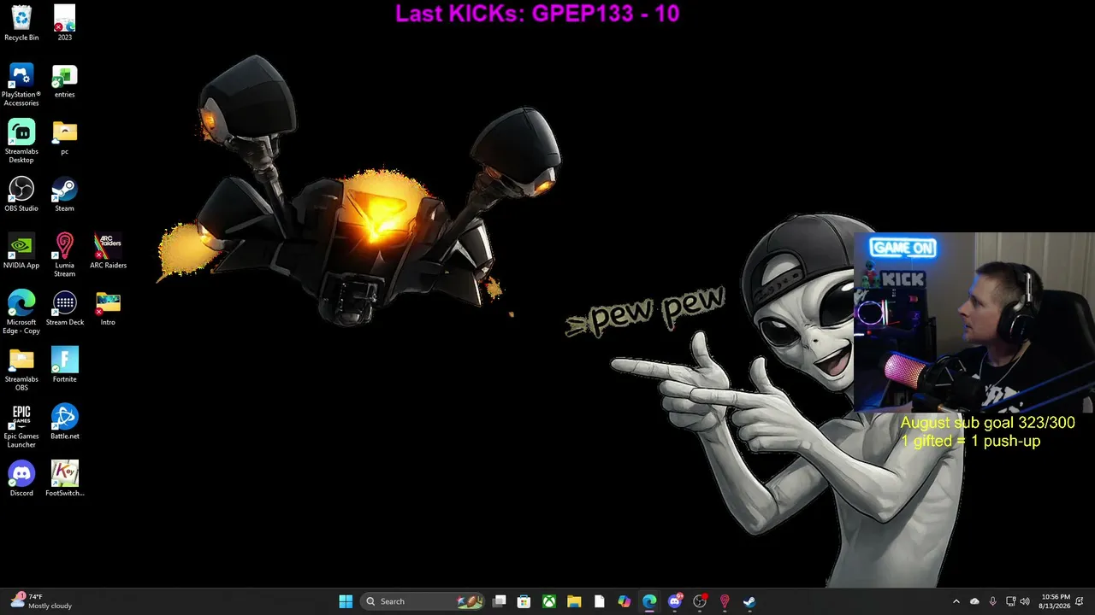1095x615 pixels.
Task: Open network settings tray icon
Action: [1010, 601]
